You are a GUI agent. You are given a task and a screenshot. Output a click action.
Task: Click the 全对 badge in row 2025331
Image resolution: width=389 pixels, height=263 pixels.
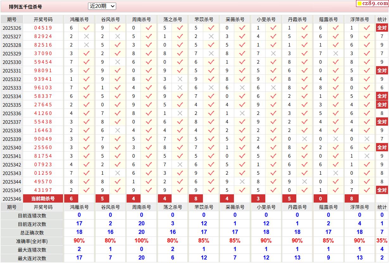(382, 71)
